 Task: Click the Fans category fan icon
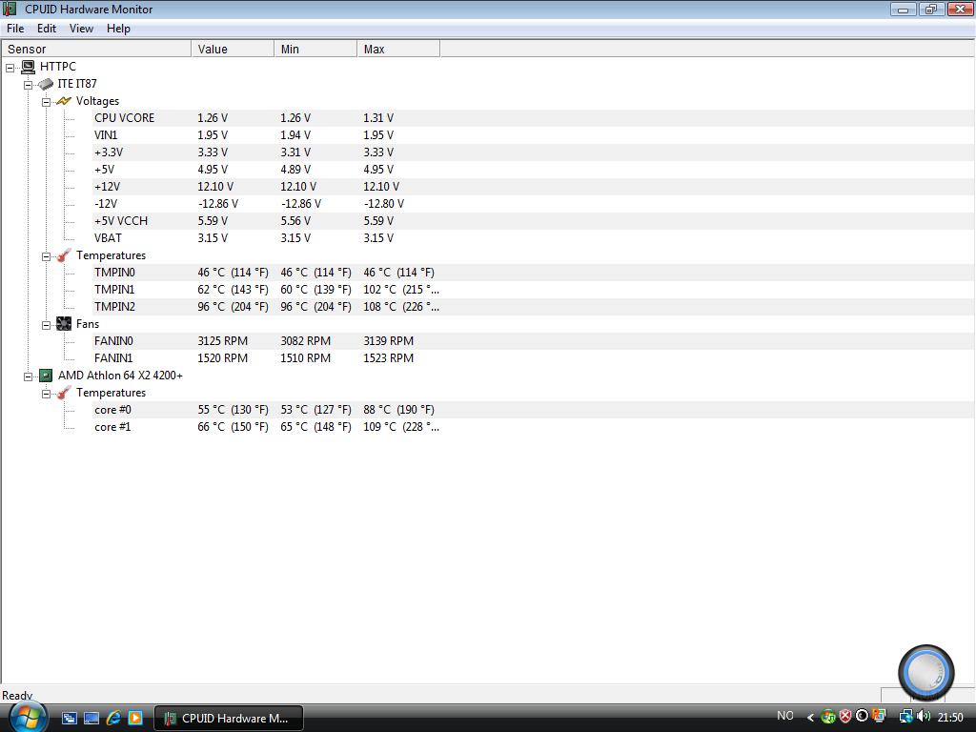click(64, 324)
